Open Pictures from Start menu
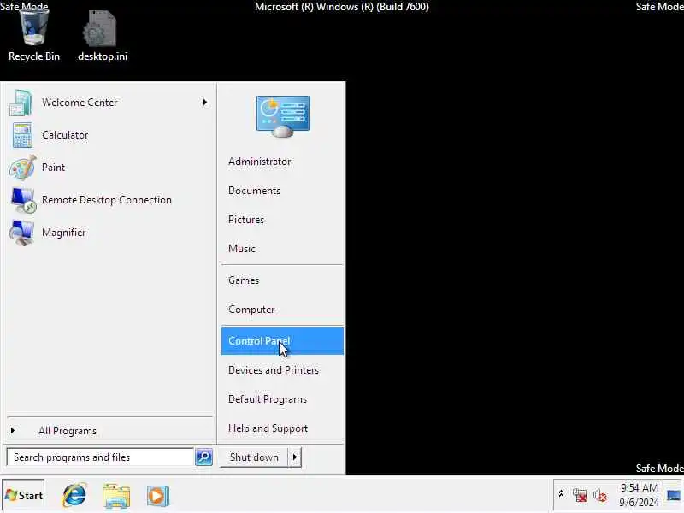Screen dimensions: 684x513 coord(282,220)
